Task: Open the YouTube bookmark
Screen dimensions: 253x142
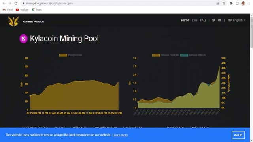Action: click(22, 10)
